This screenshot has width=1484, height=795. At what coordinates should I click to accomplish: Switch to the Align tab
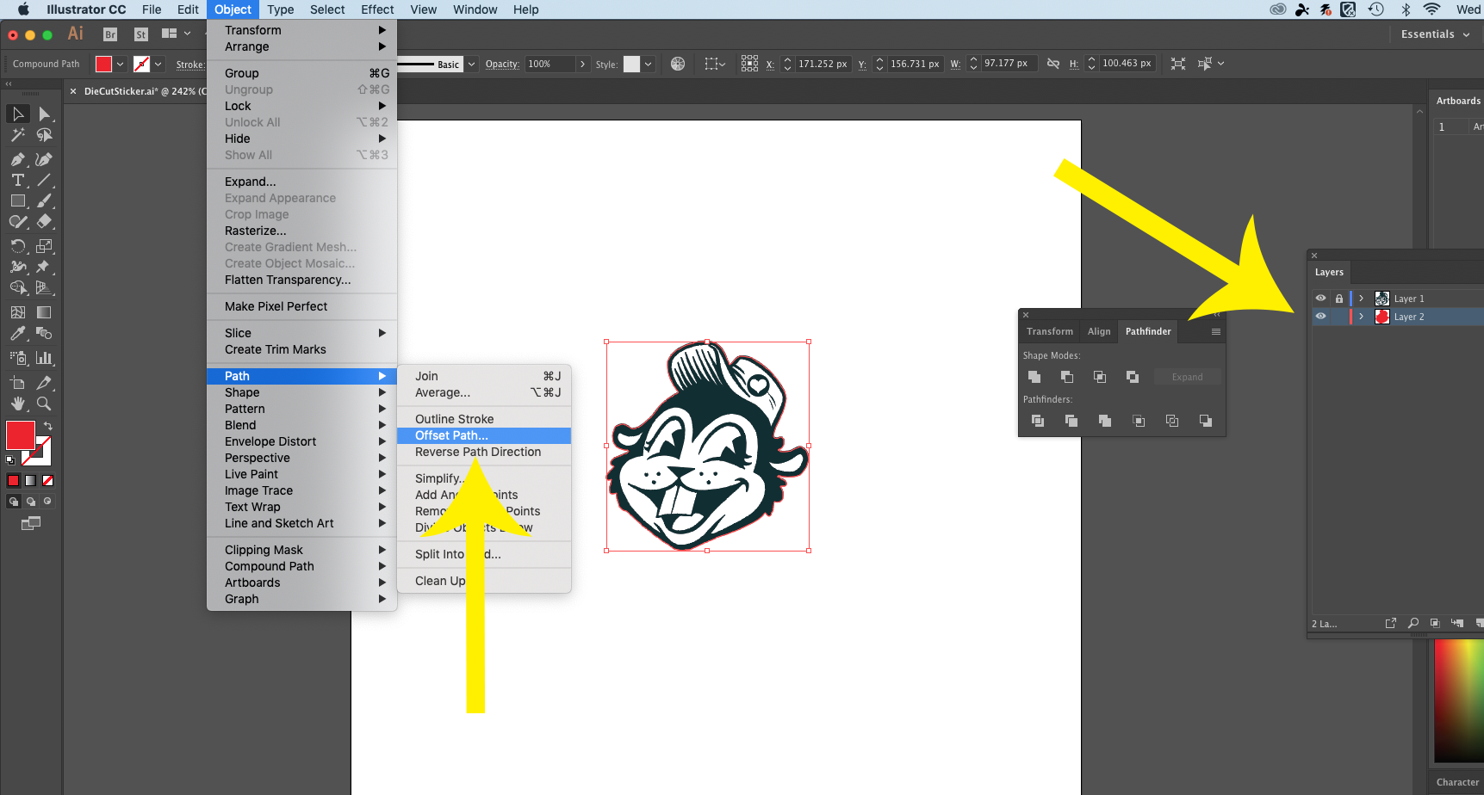tap(1099, 331)
